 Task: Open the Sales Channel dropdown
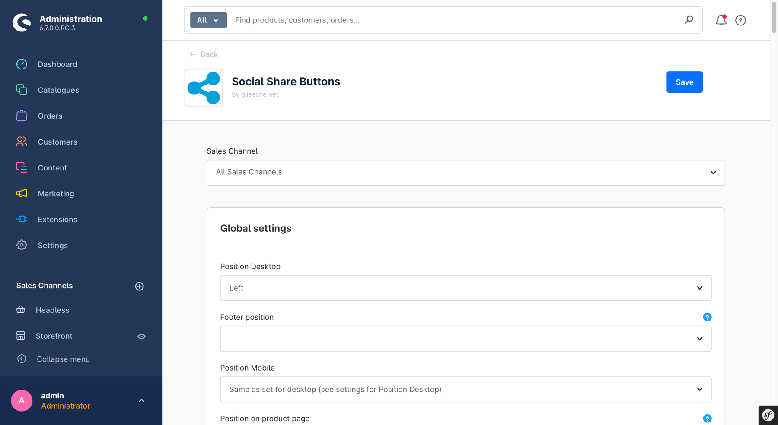tap(466, 173)
